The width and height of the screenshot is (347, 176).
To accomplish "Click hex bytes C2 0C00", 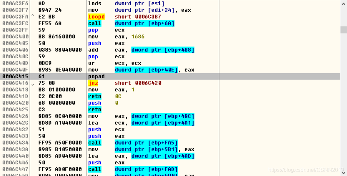I will click(x=50, y=96).
